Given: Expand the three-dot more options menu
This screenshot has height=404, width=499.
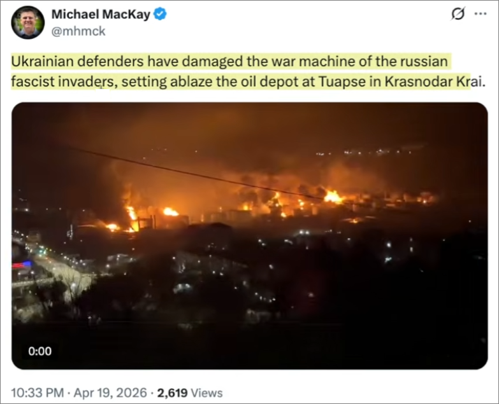Looking at the screenshot, I should [481, 13].
